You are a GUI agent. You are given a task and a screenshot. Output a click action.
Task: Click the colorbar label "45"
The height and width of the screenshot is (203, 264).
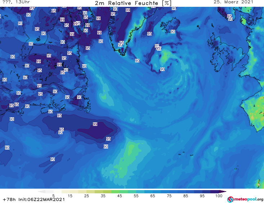(120, 195)
